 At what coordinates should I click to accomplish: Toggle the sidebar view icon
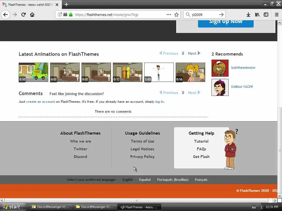[x=266, y=15]
